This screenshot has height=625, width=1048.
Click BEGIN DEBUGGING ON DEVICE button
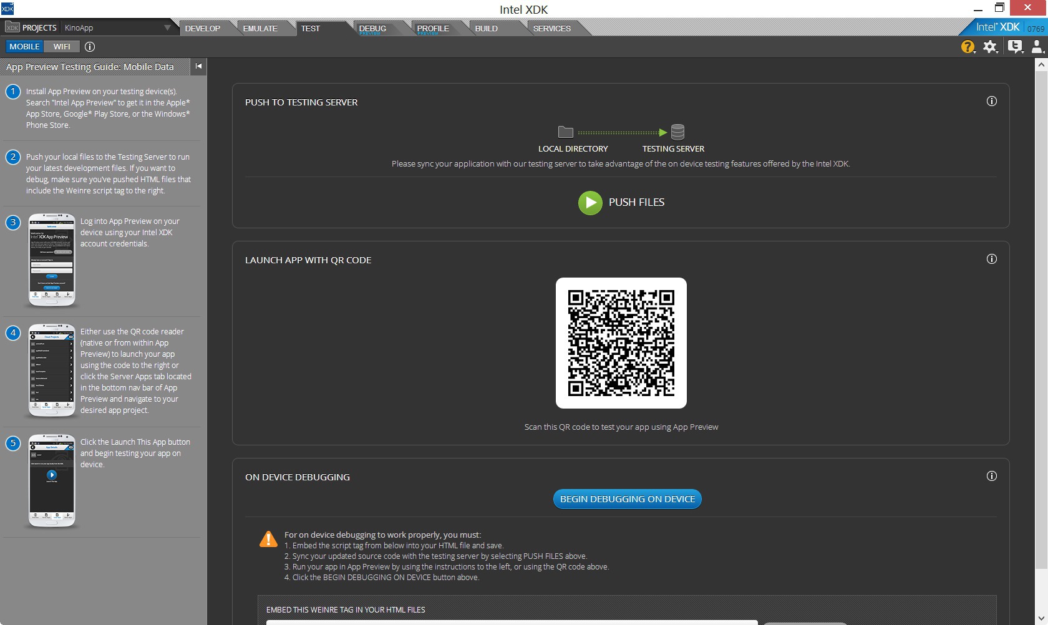[628, 499]
